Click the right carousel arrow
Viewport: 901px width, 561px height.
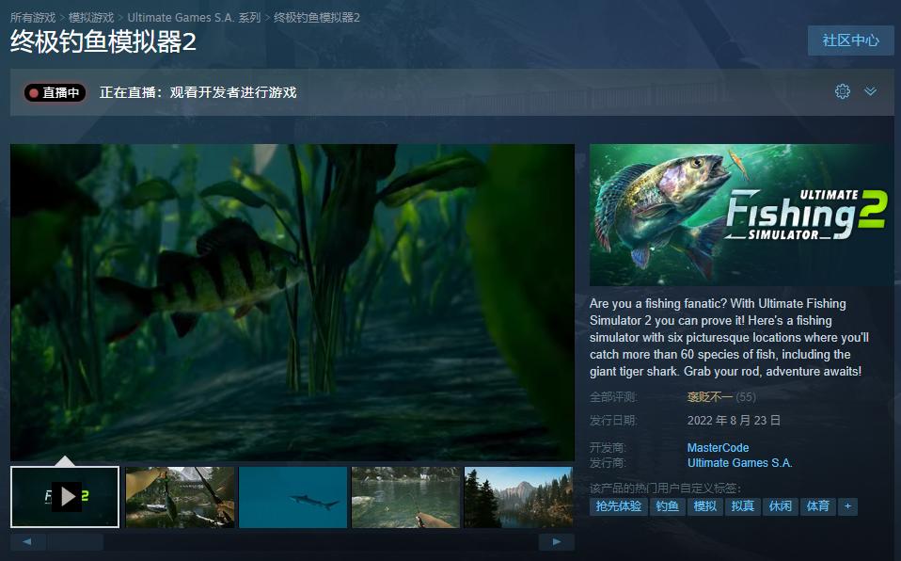(x=555, y=541)
